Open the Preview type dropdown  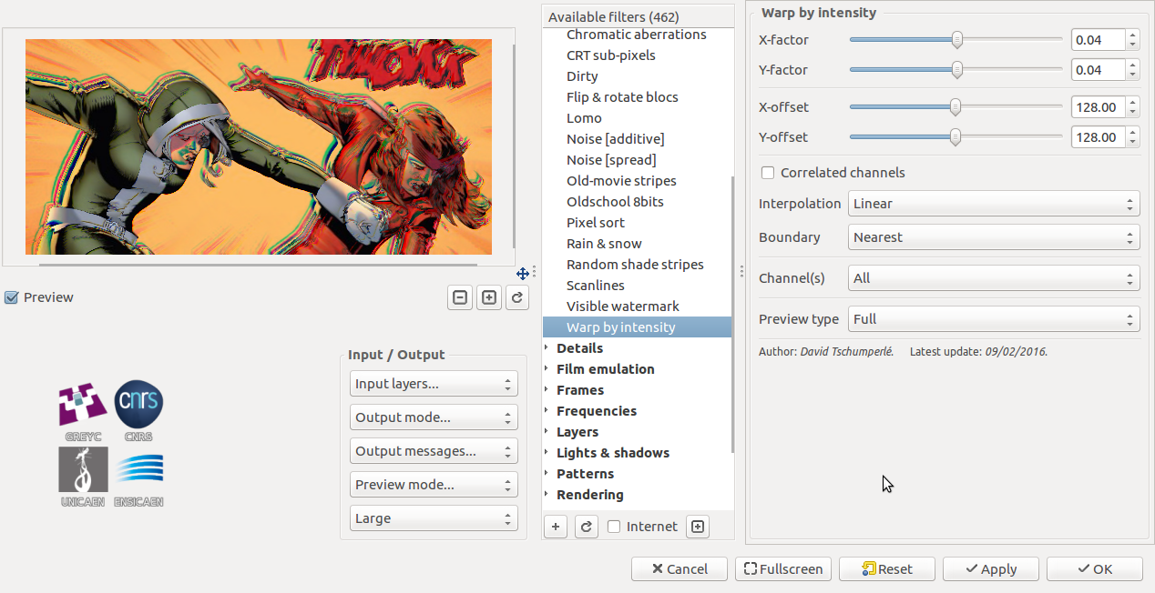tap(994, 319)
